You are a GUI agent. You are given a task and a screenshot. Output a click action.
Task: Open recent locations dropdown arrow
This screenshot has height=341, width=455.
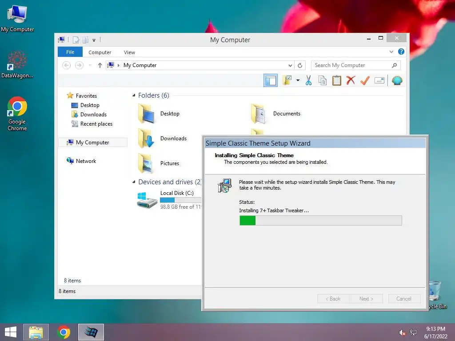[x=90, y=65]
